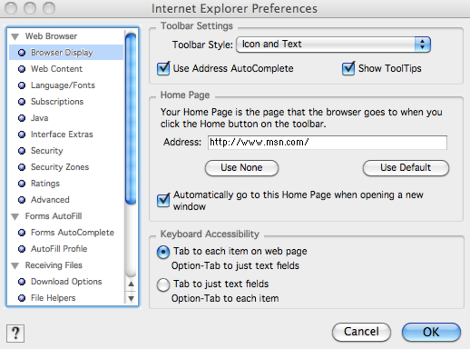Click the bullet icon beside Web Content
This screenshot has width=470, height=349.
(x=22, y=69)
